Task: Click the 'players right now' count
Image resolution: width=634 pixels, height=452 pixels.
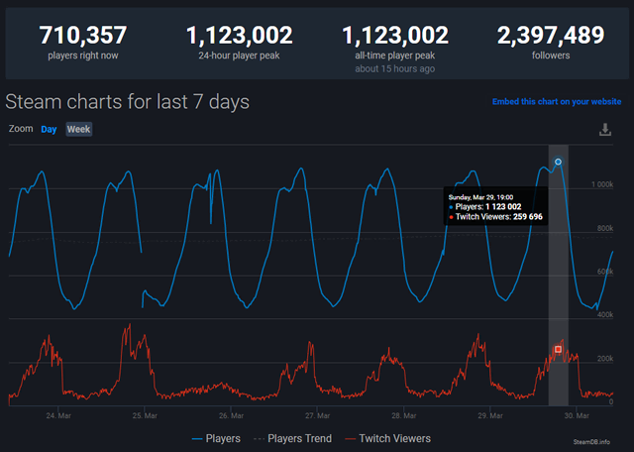Action: pos(83,37)
